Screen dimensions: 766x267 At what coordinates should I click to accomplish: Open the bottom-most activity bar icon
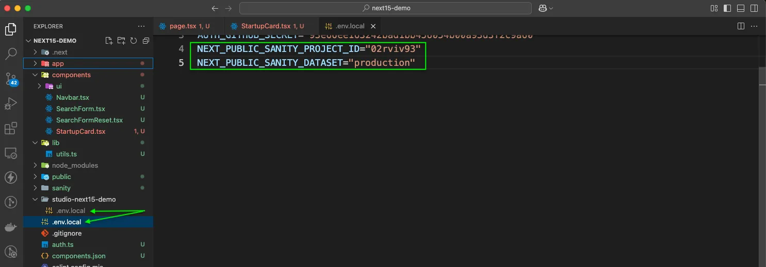click(x=10, y=252)
